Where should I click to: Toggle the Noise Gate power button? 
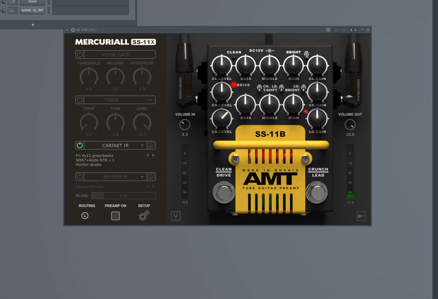click(x=80, y=55)
